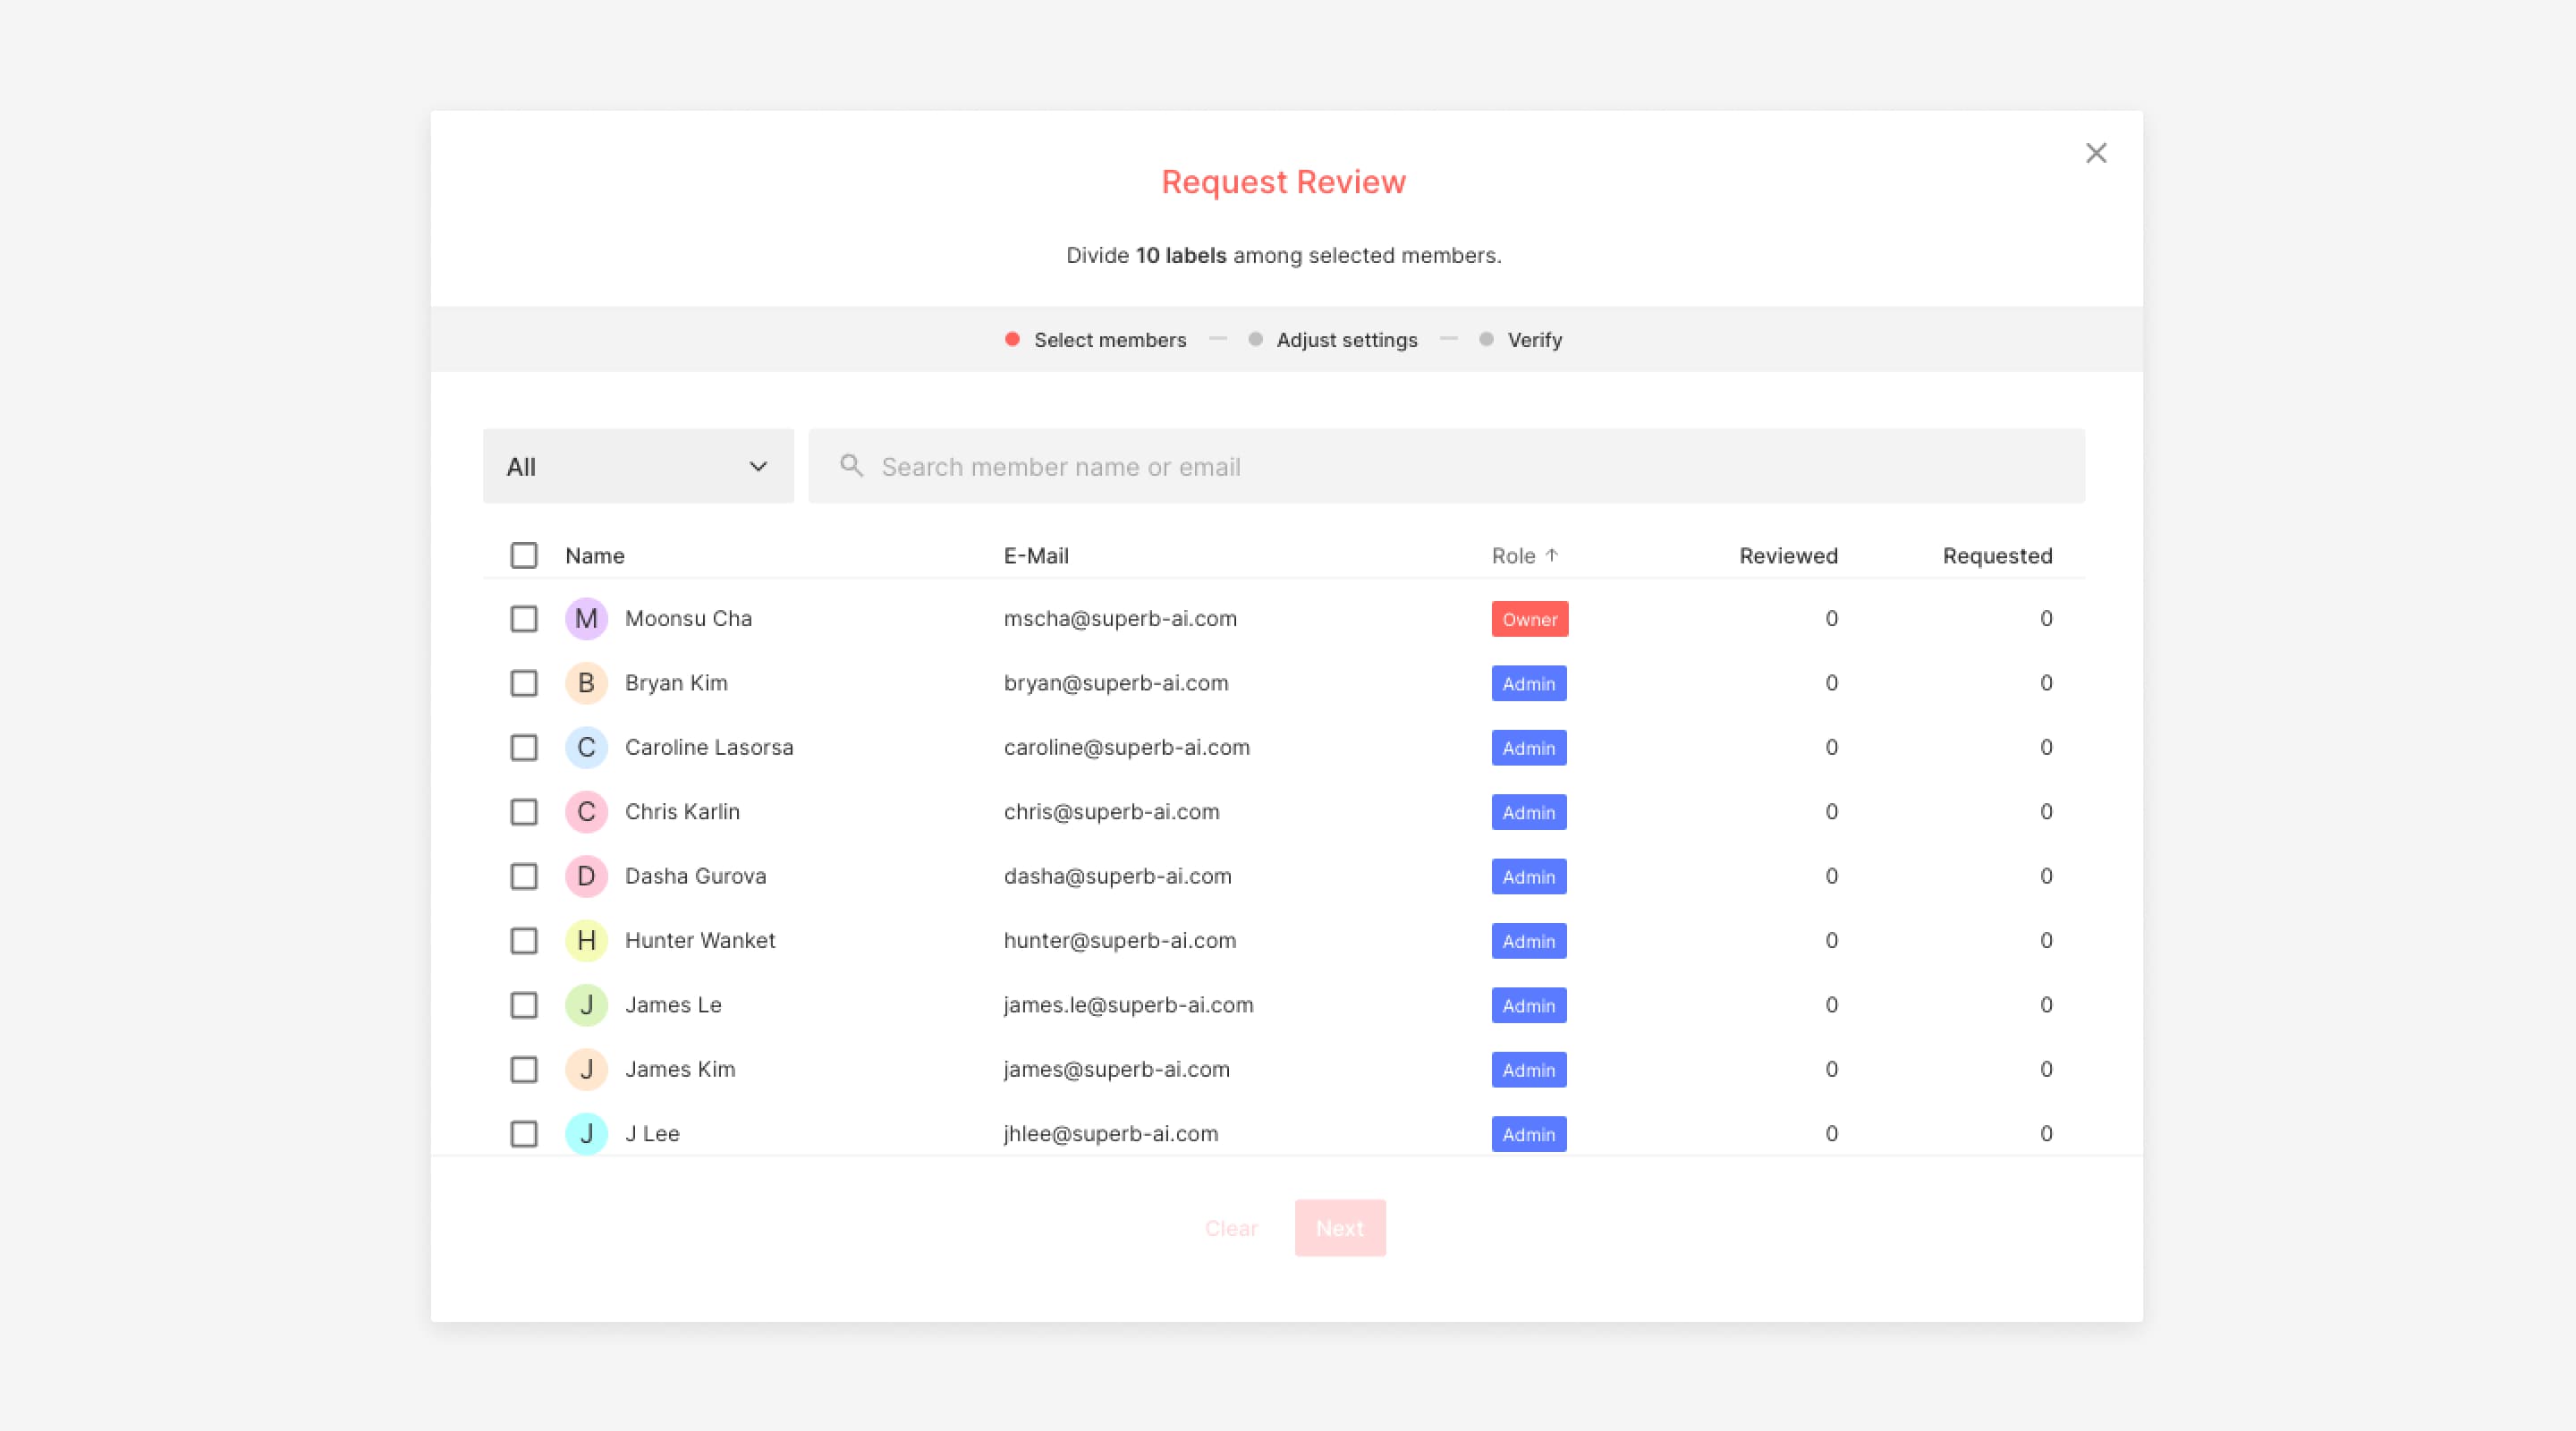The width and height of the screenshot is (2576, 1431).
Task: Sort by E-Mail column header
Action: pos(1036,556)
